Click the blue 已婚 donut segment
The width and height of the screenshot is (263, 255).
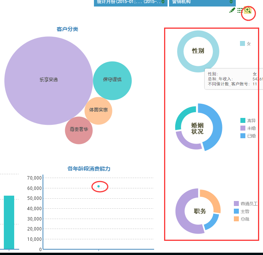click(x=217, y=127)
